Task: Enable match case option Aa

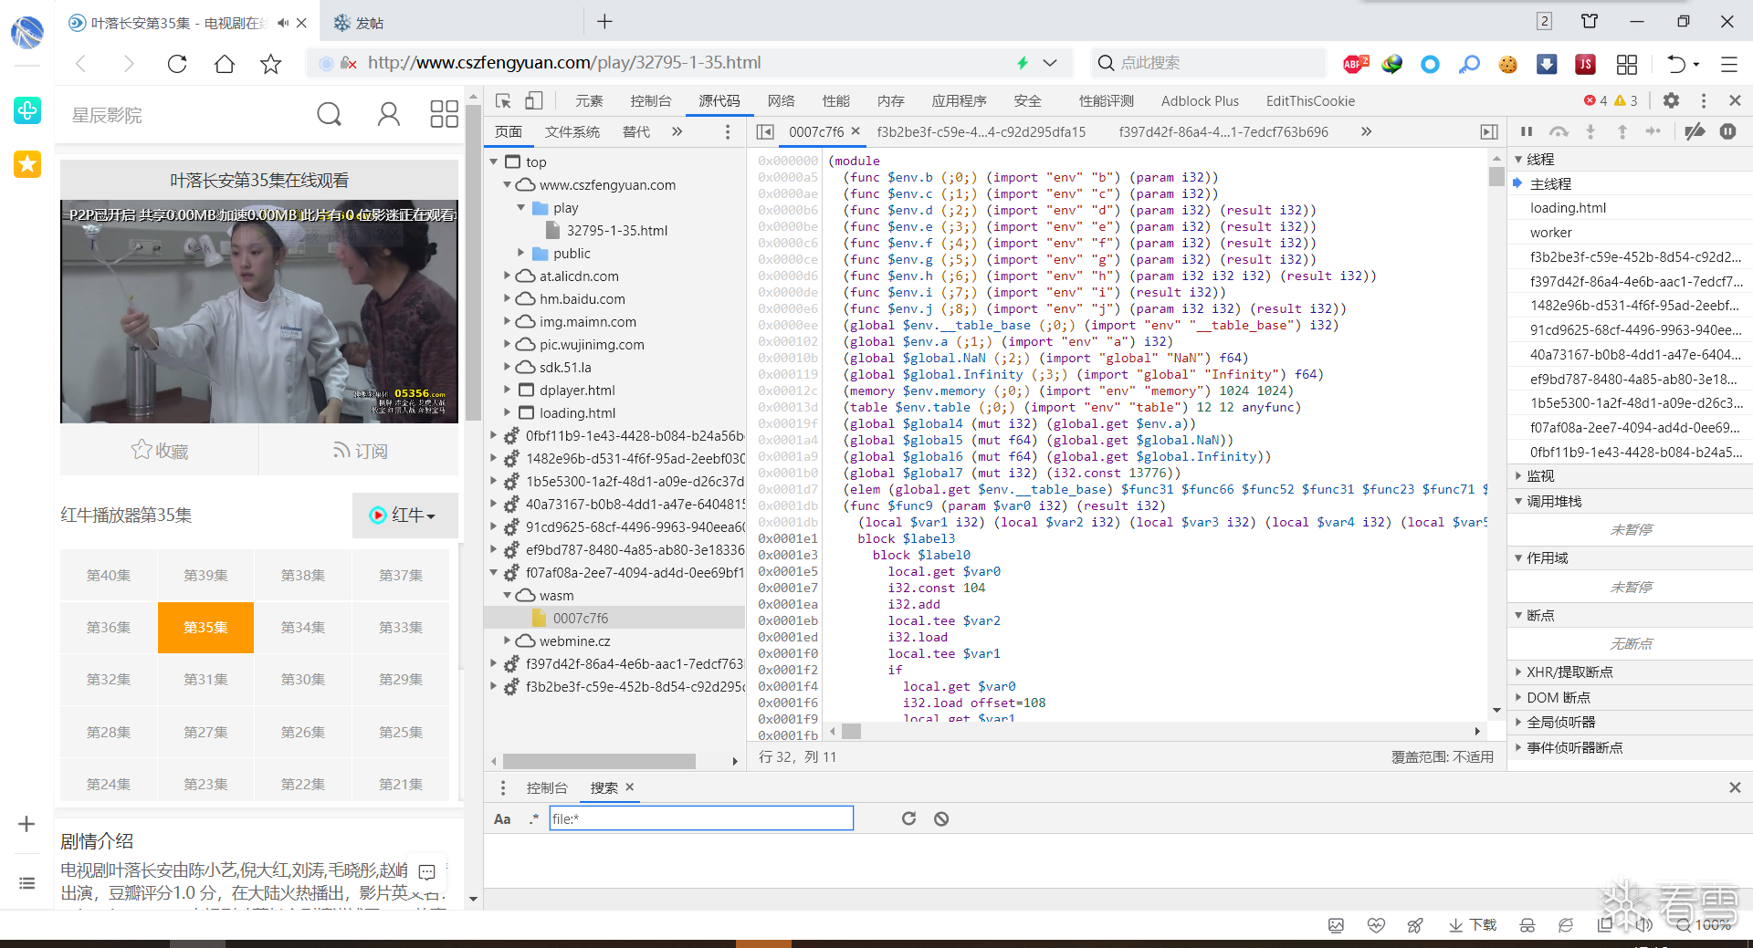Action: click(502, 818)
